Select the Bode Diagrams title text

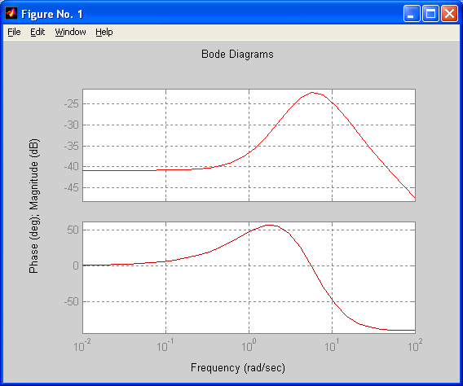pyautogui.click(x=237, y=55)
